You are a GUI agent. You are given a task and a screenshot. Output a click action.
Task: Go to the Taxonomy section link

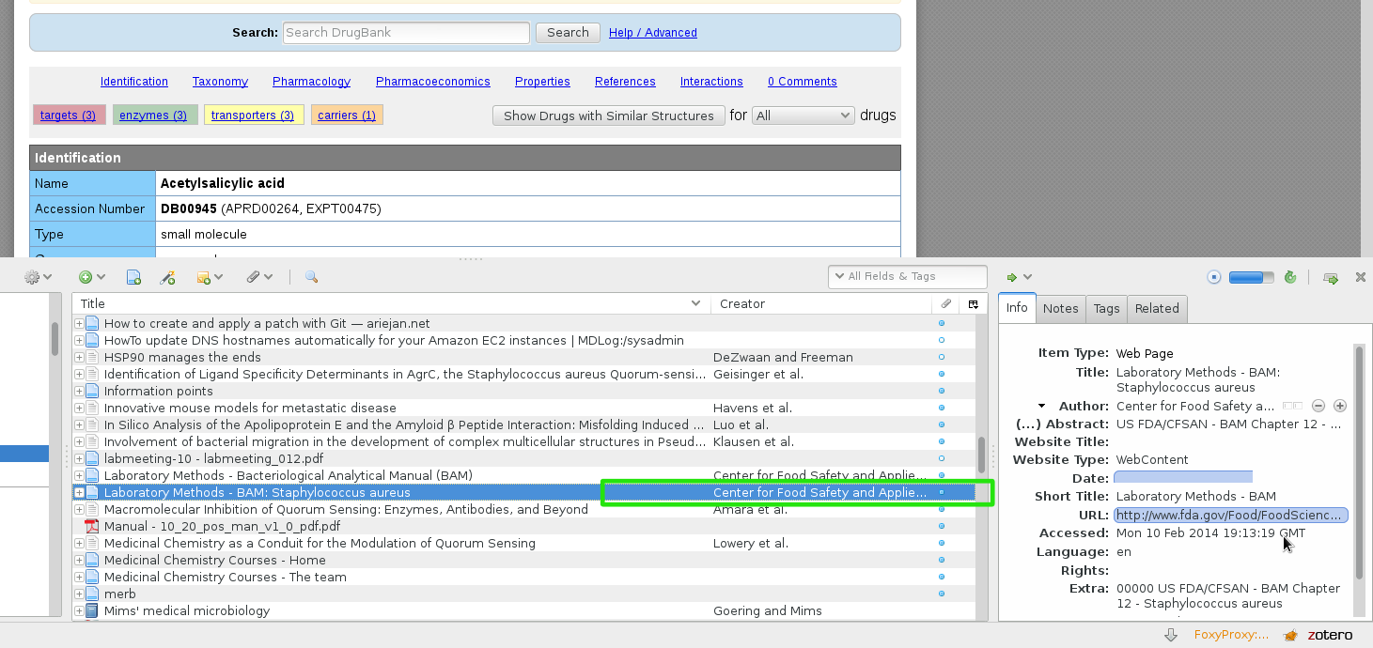point(220,82)
